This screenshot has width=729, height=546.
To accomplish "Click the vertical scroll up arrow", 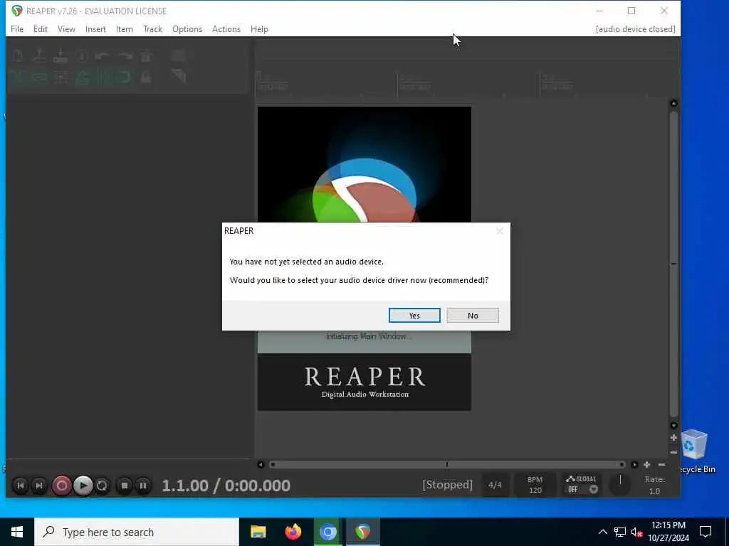I will pyautogui.click(x=673, y=103).
